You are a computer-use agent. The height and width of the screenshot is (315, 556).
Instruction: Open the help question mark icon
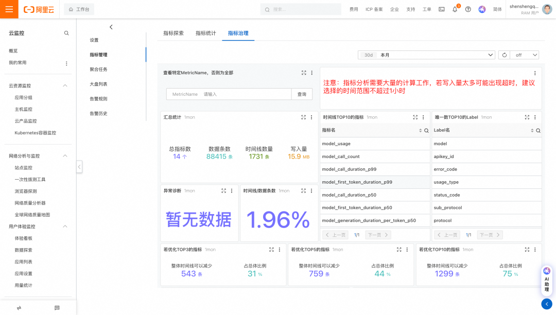[x=468, y=9]
